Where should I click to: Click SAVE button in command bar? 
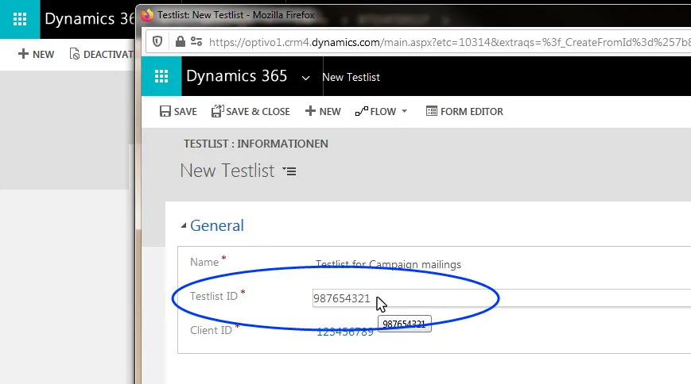tap(178, 111)
